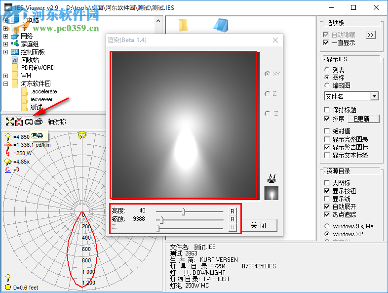The image size is (388, 293).
Task: Click the yellow rotate arrow on polar chart
Action: 82,135
